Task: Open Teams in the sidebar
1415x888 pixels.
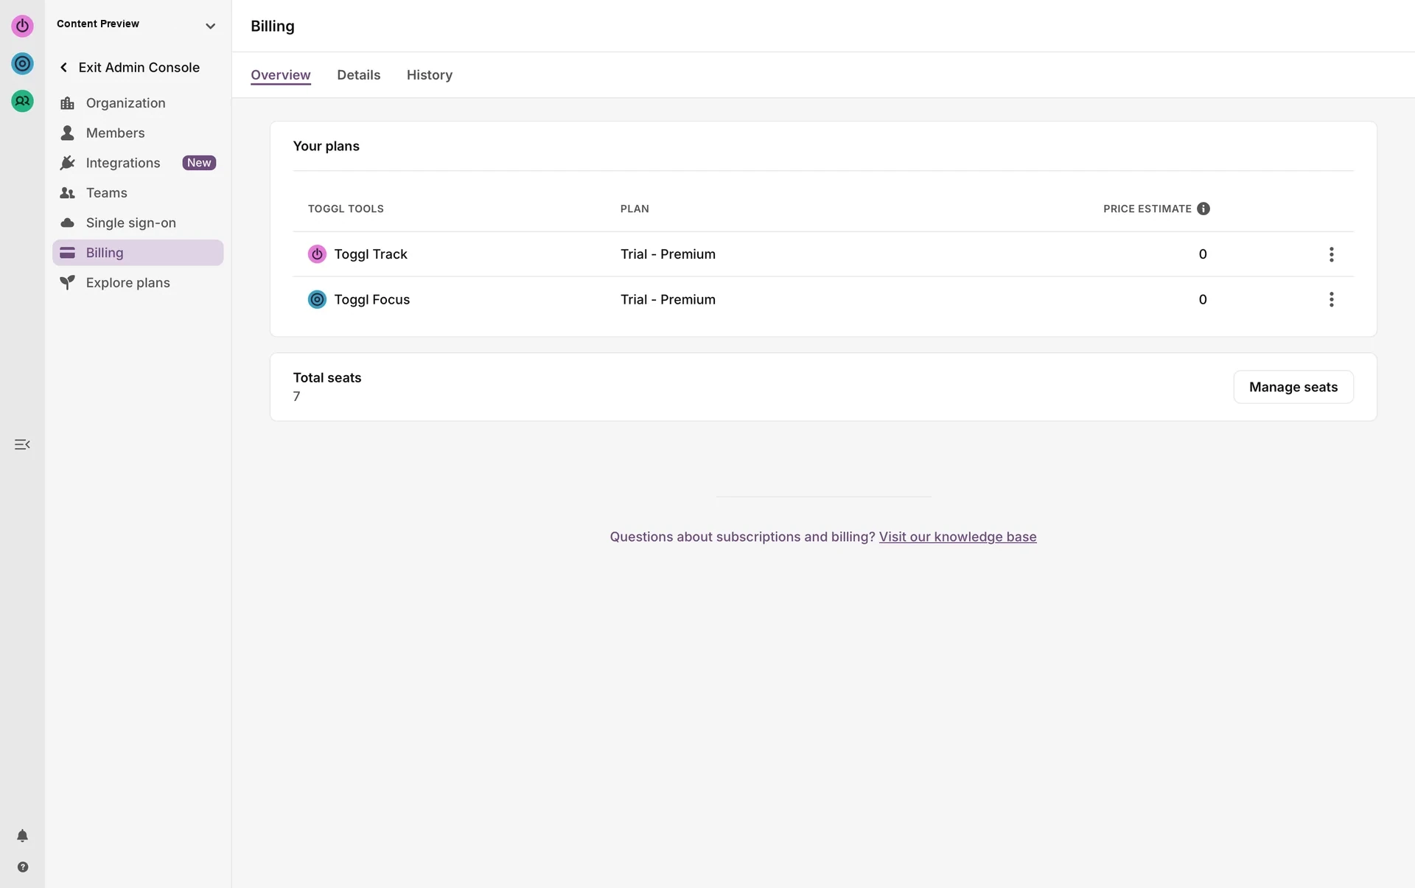Action: 138,193
